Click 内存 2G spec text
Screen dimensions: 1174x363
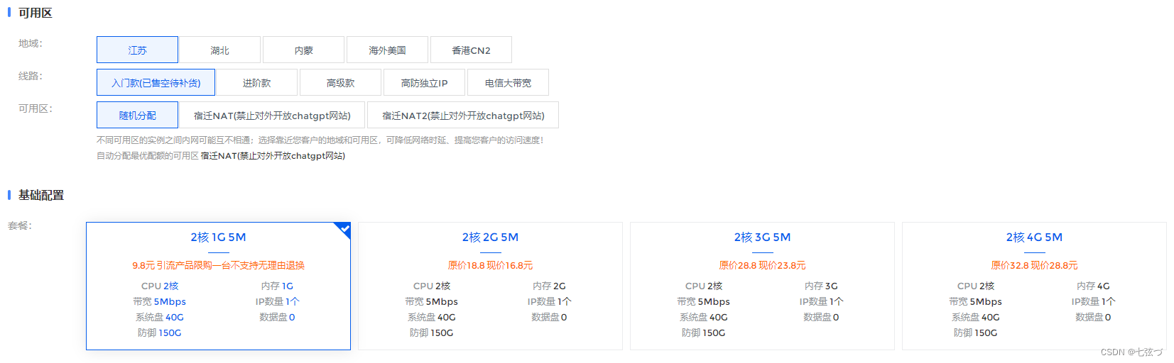pyautogui.click(x=549, y=286)
